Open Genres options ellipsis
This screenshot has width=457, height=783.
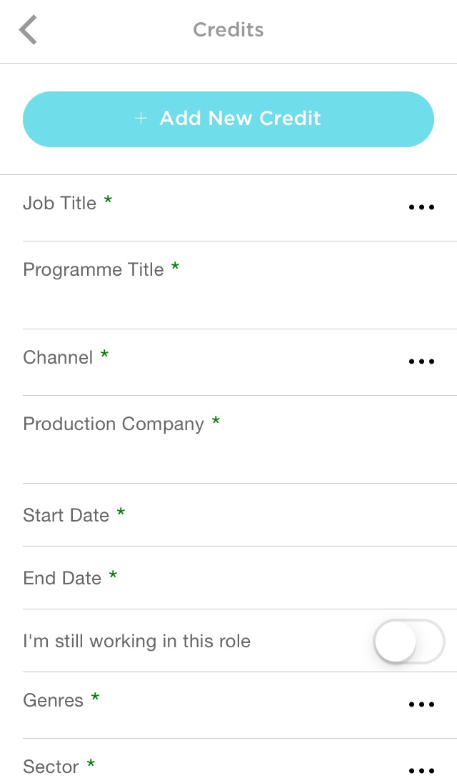tap(421, 705)
